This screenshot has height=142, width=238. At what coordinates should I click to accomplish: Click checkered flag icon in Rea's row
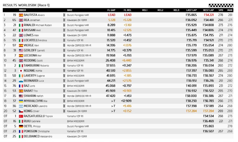(x=64, y=20)
